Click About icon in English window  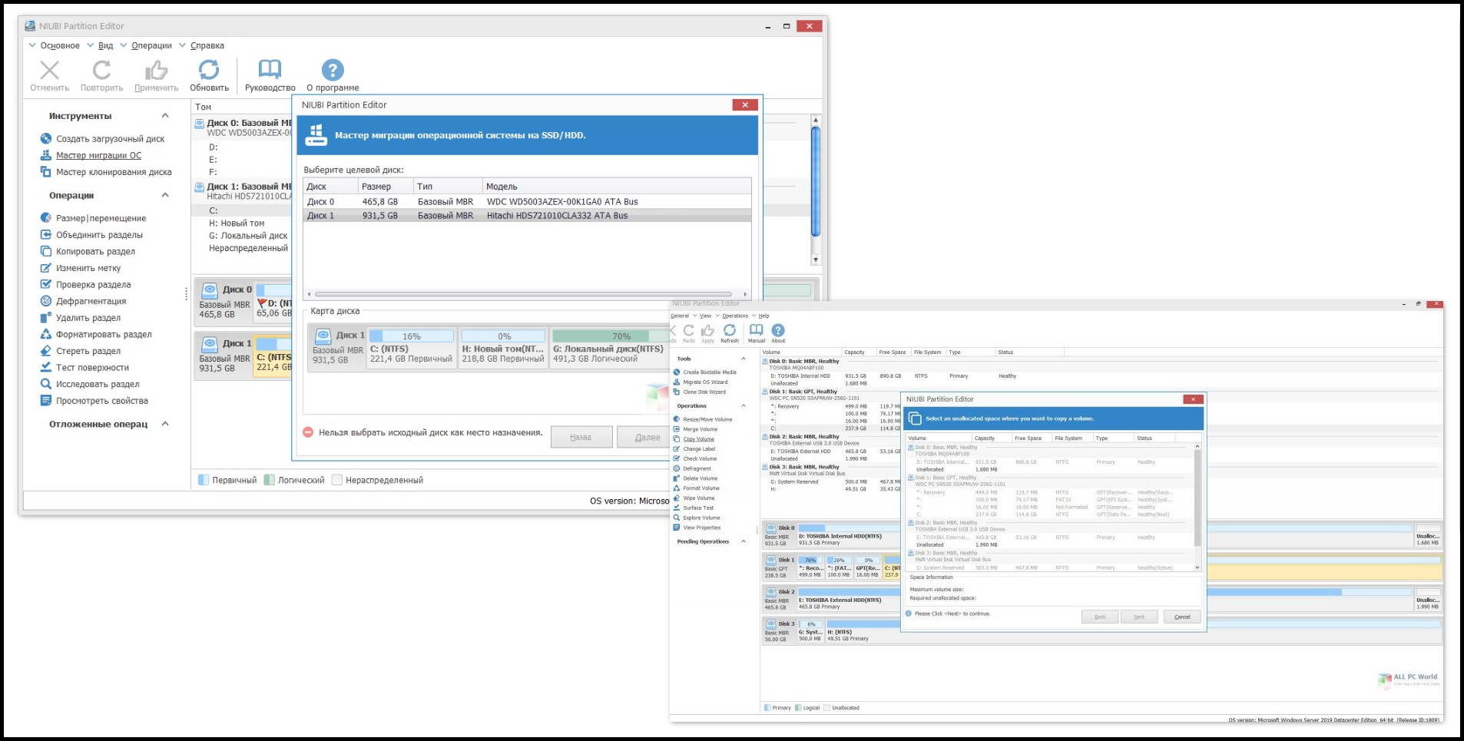[778, 330]
